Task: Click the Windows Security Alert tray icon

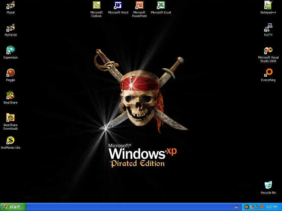Action: click(x=252, y=207)
